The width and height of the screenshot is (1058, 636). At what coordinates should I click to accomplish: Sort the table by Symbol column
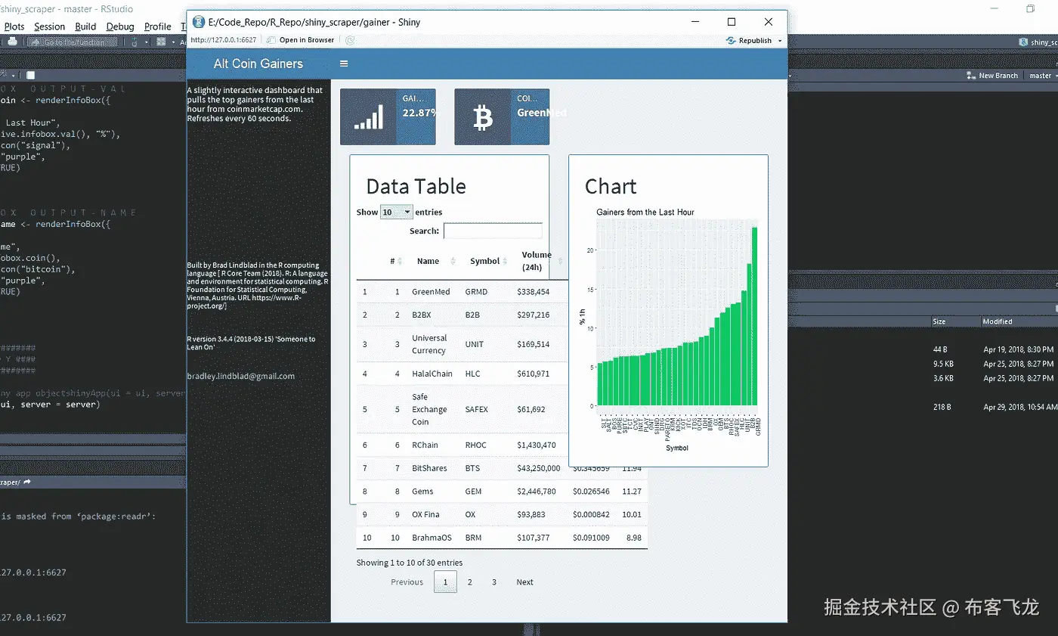[489, 261]
